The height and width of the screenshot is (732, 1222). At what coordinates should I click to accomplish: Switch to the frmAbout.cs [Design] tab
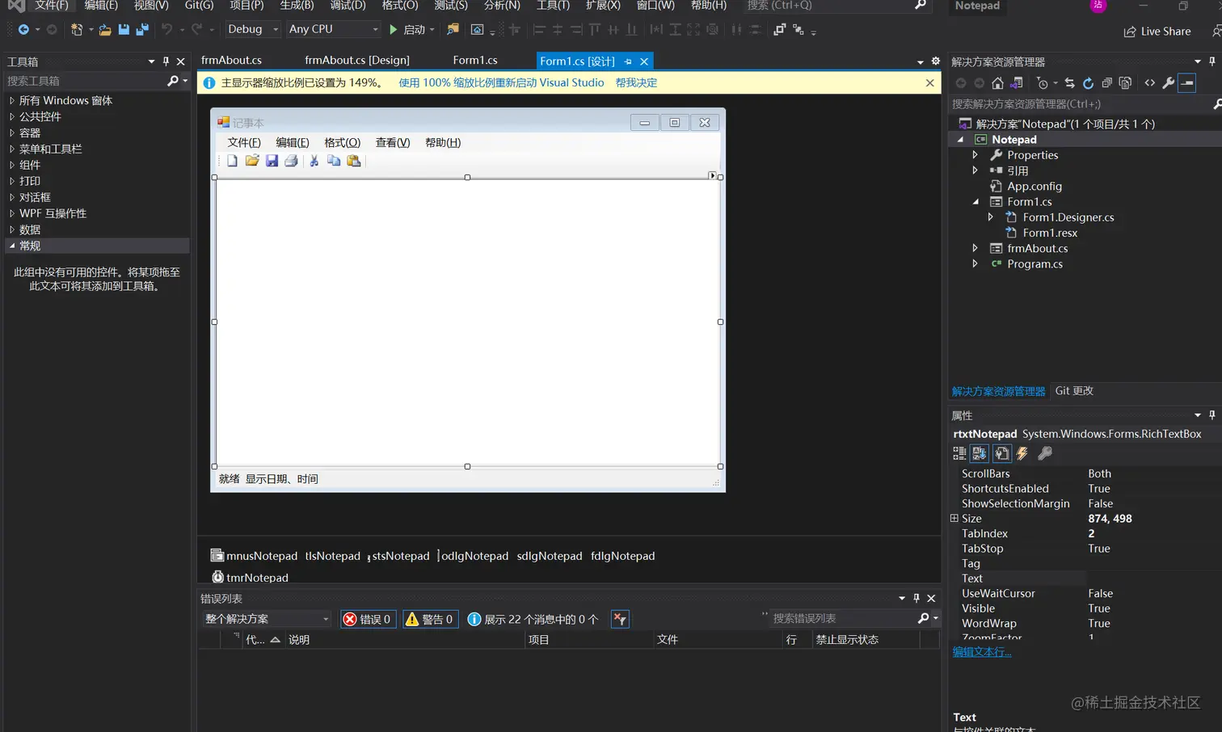(x=357, y=61)
